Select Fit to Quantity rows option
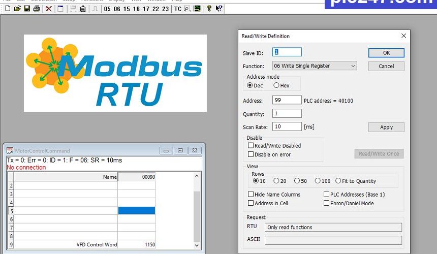Screen dimensions: 437x254 pyautogui.click(x=338, y=181)
